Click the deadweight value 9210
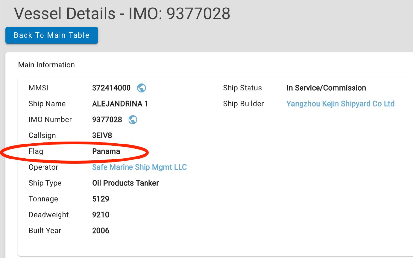The height and width of the screenshot is (258, 413). point(100,215)
